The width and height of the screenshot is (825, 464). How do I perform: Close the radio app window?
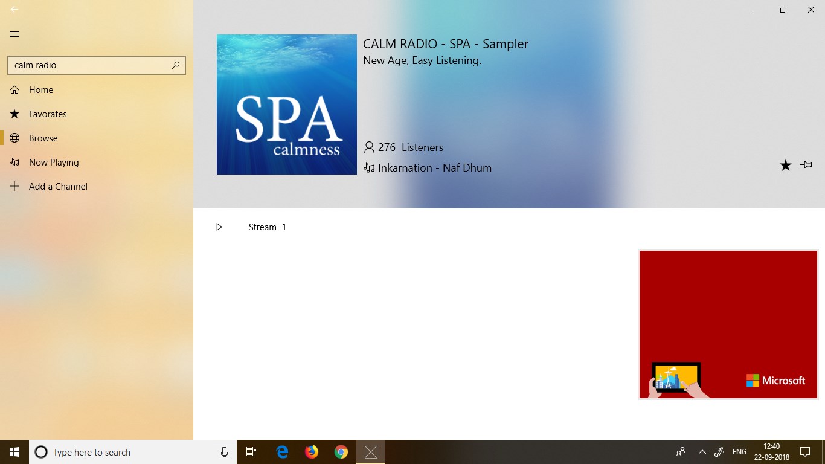pyautogui.click(x=811, y=10)
